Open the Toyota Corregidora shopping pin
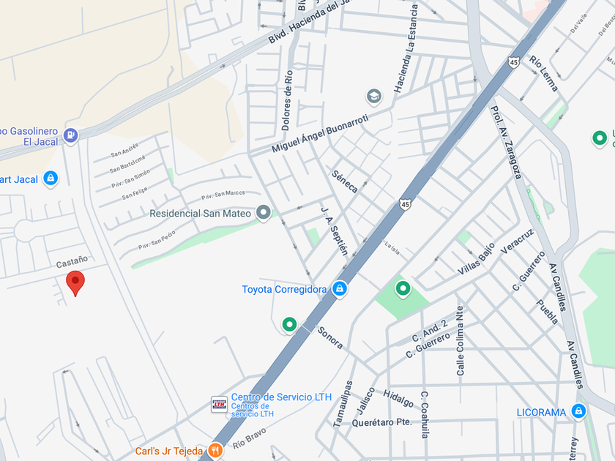The image size is (615, 461). (x=340, y=289)
